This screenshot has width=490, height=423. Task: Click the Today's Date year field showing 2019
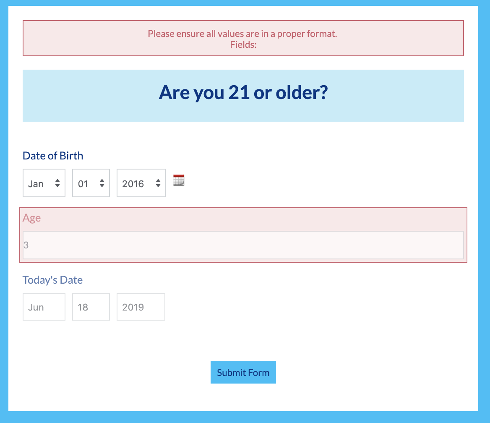click(141, 307)
